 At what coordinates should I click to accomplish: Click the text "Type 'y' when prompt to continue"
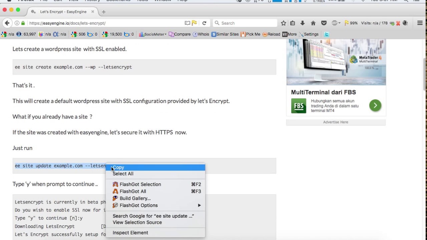(x=55, y=184)
